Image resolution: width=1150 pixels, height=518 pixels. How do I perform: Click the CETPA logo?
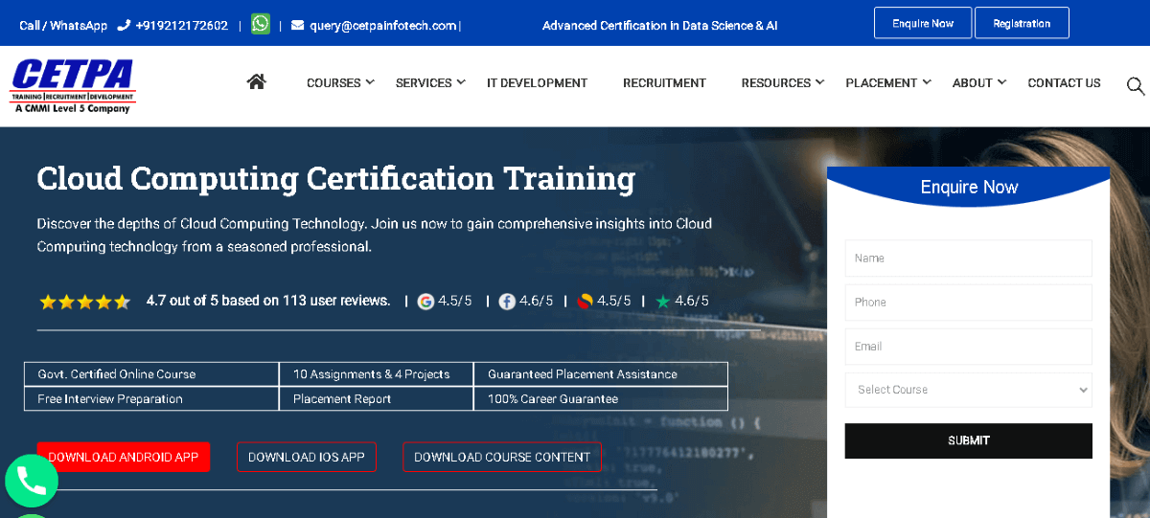(x=73, y=85)
